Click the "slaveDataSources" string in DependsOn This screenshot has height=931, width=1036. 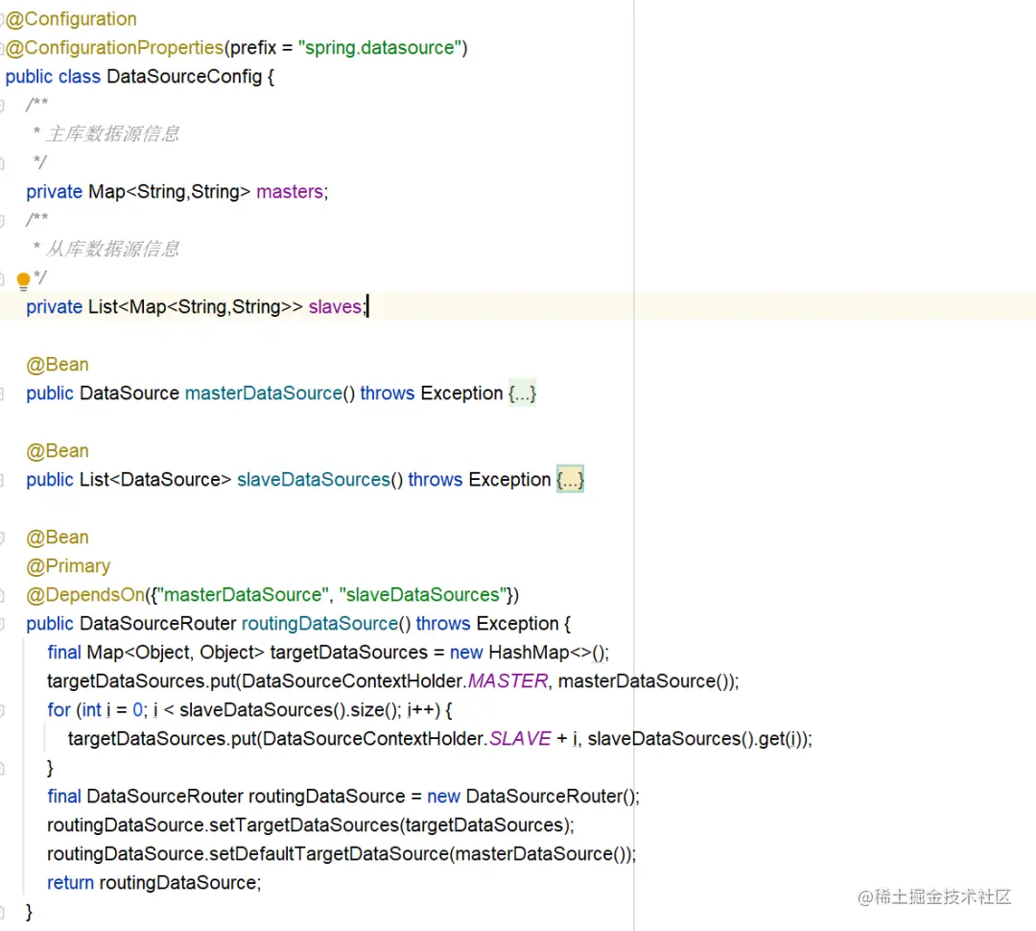(x=423, y=594)
